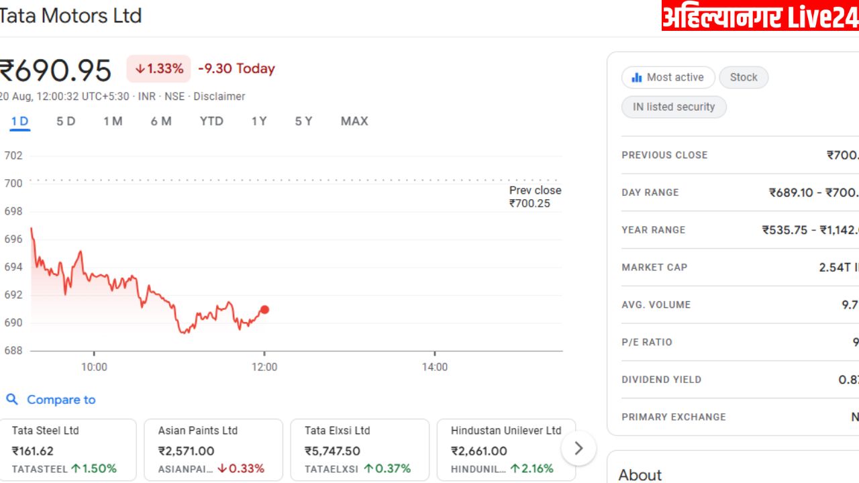The image size is (859, 483).
Task: Open the Tata Steel Ltd card
Action: [x=68, y=449]
